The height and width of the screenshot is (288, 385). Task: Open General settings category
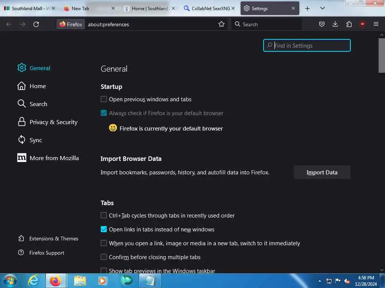point(34,68)
